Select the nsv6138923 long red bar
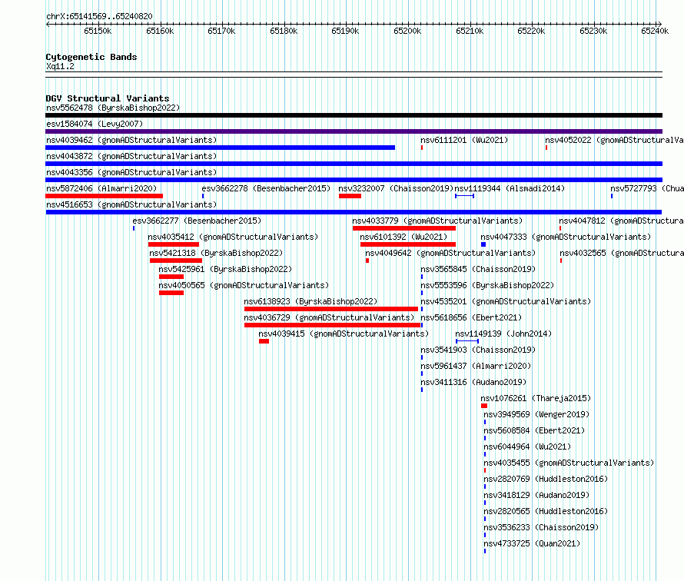684x581 pixels. point(331,309)
